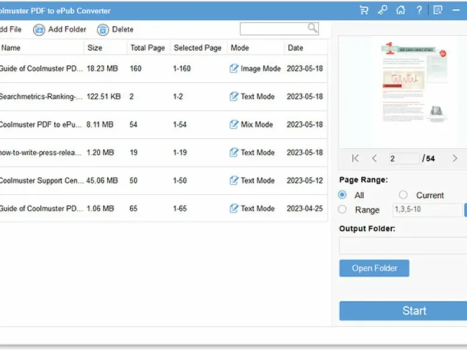This screenshot has height=350, width=467.
Task: Open help question mark icon
Action: (x=419, y=10)
